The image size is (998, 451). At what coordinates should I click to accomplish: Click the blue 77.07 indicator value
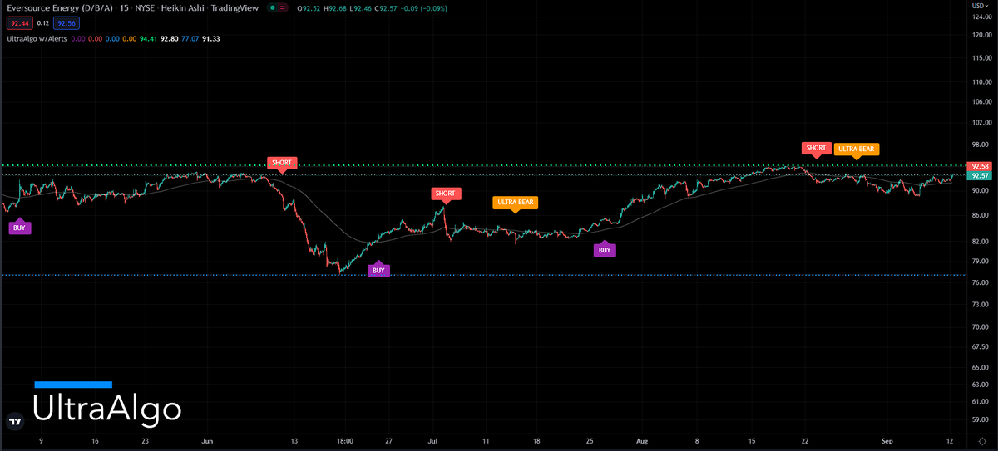[x=190, y=38]
